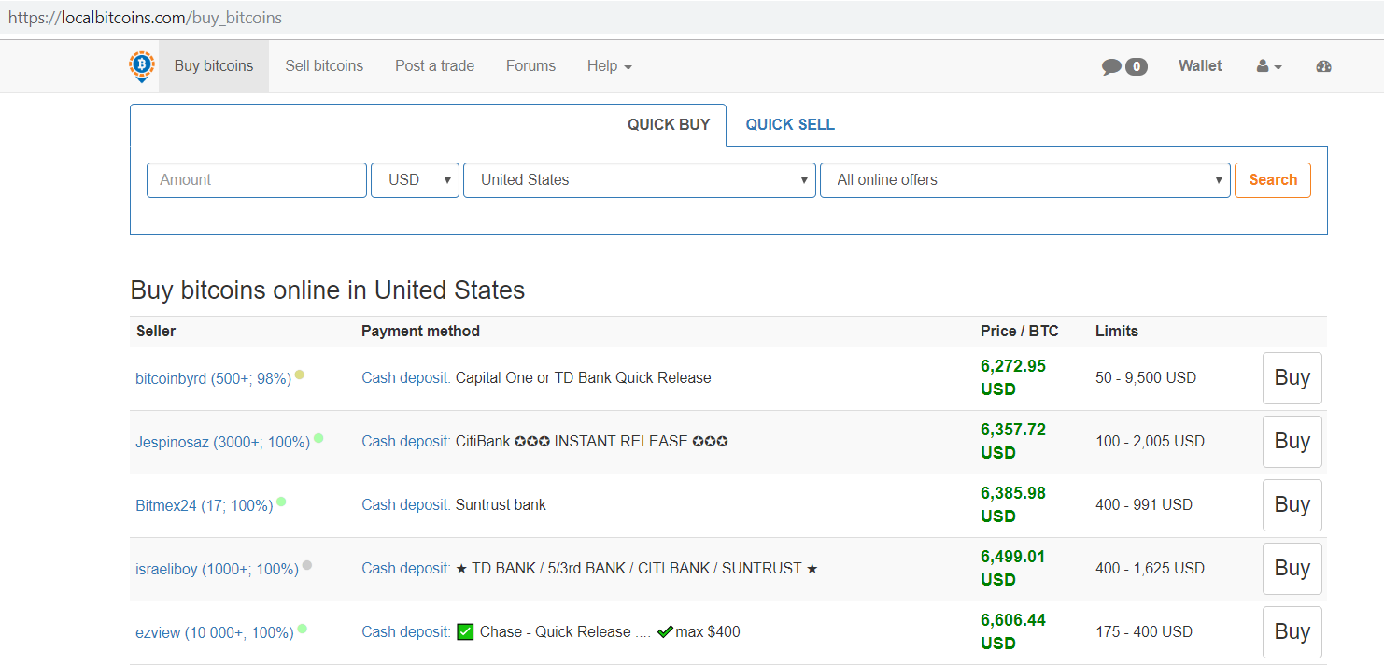Click the limits value 175 - 400 USD
This screenshot has width=1384, height=665.
1144,632
